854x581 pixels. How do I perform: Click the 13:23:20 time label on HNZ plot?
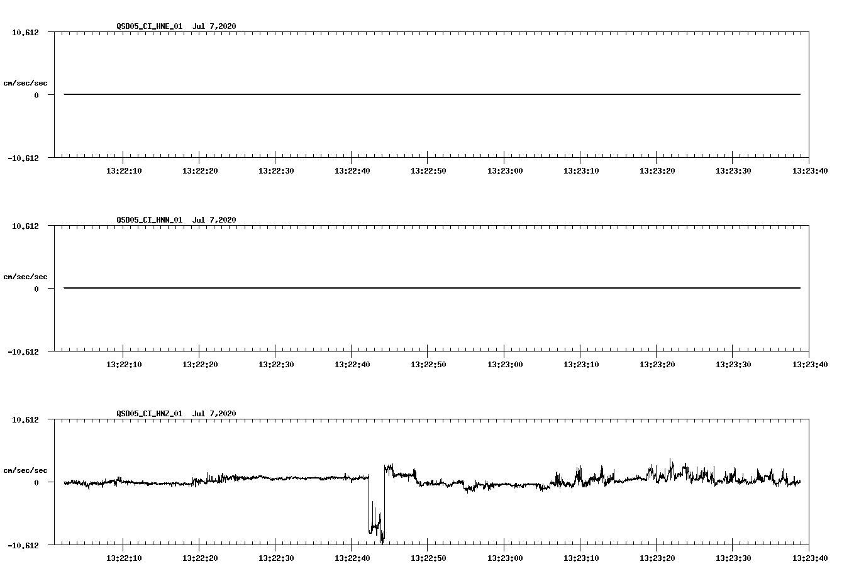657,558
